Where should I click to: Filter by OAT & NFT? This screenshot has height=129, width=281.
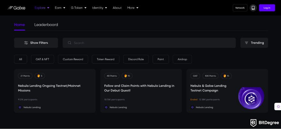[x=42, y=59]
